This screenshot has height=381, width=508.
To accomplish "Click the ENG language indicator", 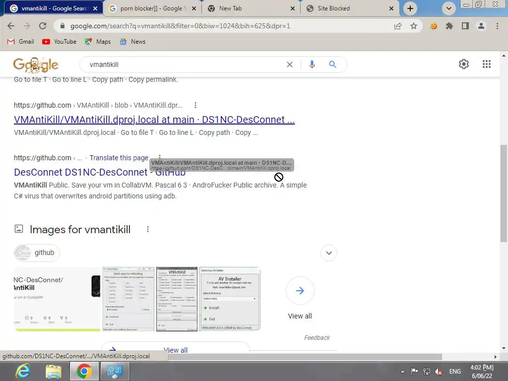I will [455, 372].
